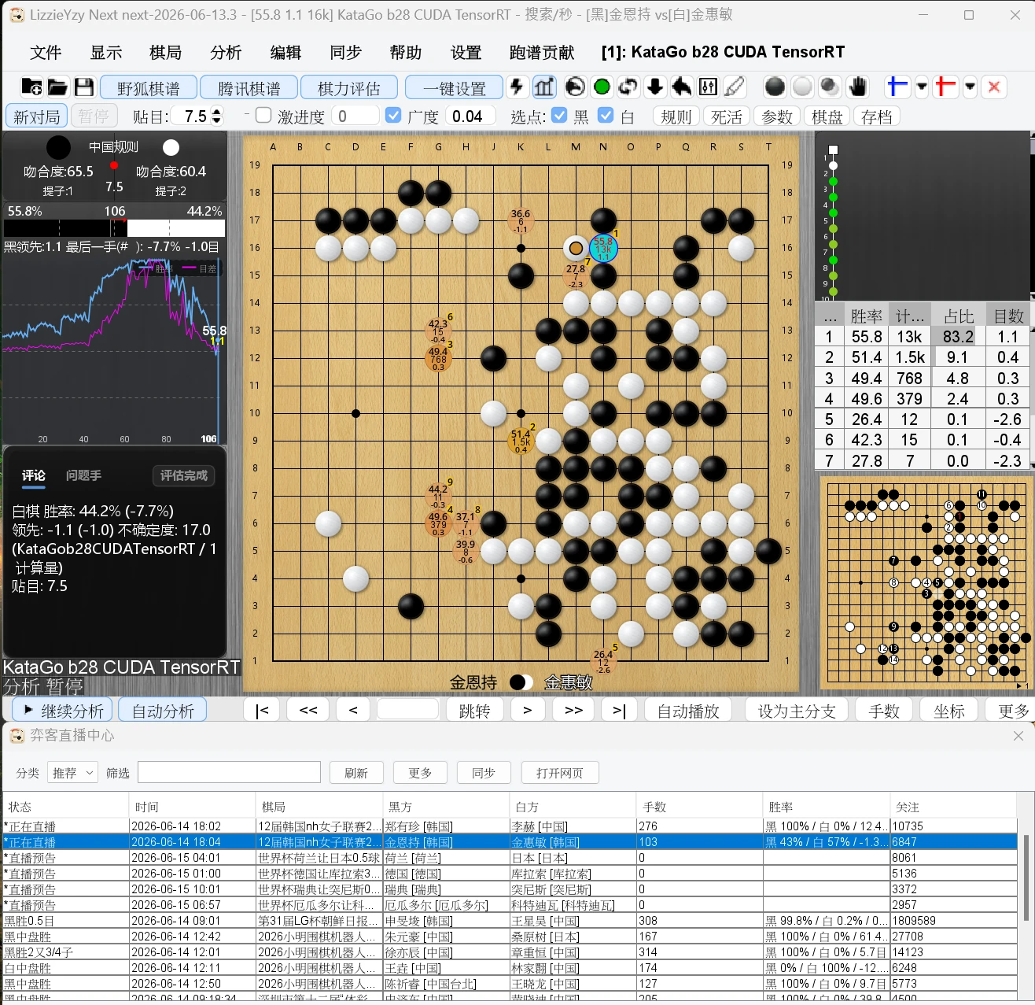Open the blue marker dropdown arrow
Image resolution: width=1035 pixels, height=1005 pixels.
922,87
